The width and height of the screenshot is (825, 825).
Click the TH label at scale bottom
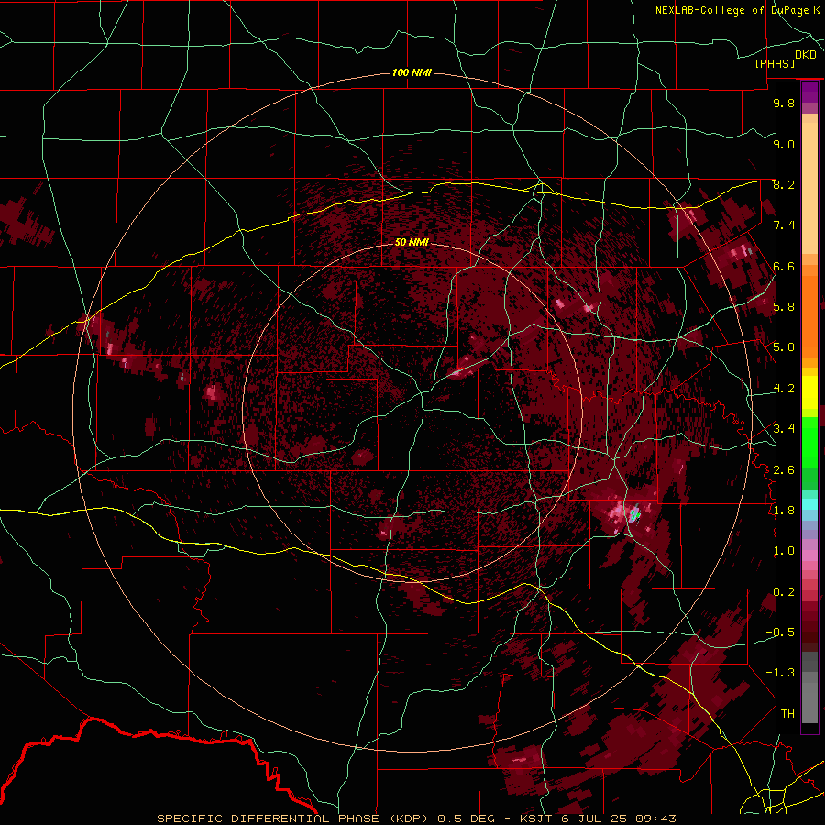787,714
